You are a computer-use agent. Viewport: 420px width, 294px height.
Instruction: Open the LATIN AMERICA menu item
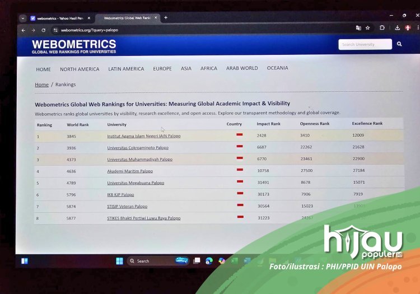point(126,69)
